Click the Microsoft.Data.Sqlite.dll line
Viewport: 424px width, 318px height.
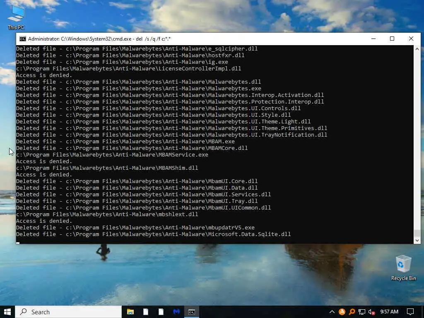[154, 234]
